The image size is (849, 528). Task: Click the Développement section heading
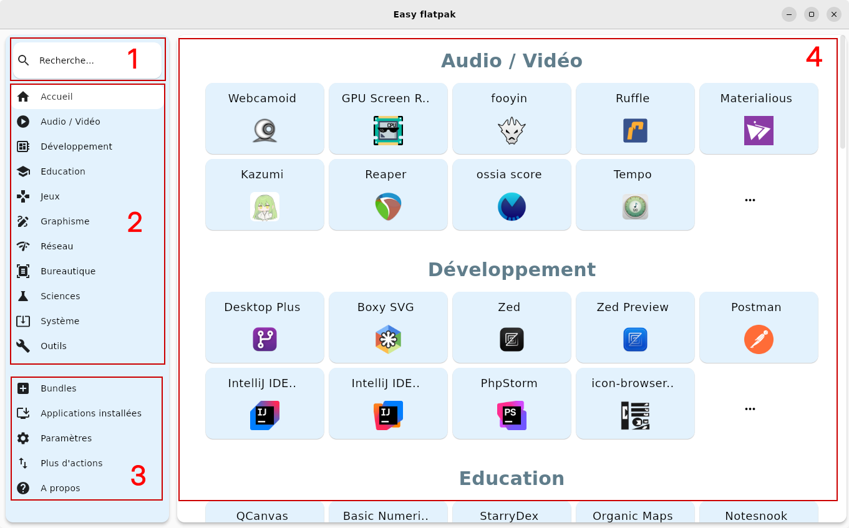pos(512,269)
